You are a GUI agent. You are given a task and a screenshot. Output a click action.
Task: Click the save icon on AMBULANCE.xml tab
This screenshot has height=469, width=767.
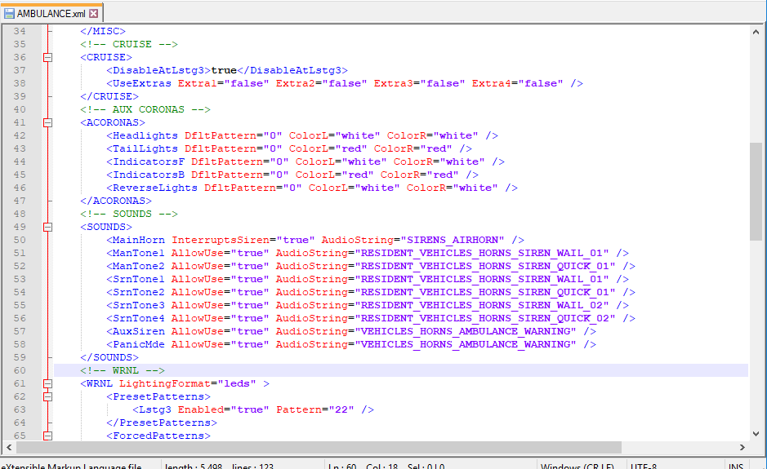(x=9, y=14)
